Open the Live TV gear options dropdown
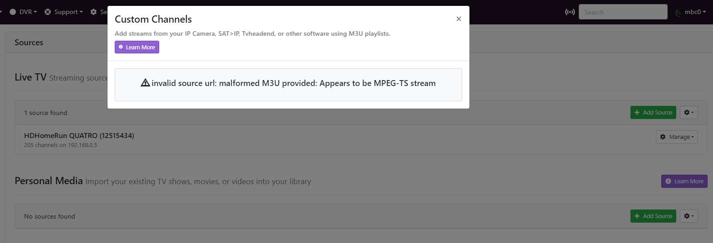 pos(689,113)
